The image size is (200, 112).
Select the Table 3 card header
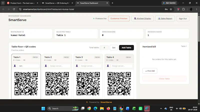pos(88,58)
